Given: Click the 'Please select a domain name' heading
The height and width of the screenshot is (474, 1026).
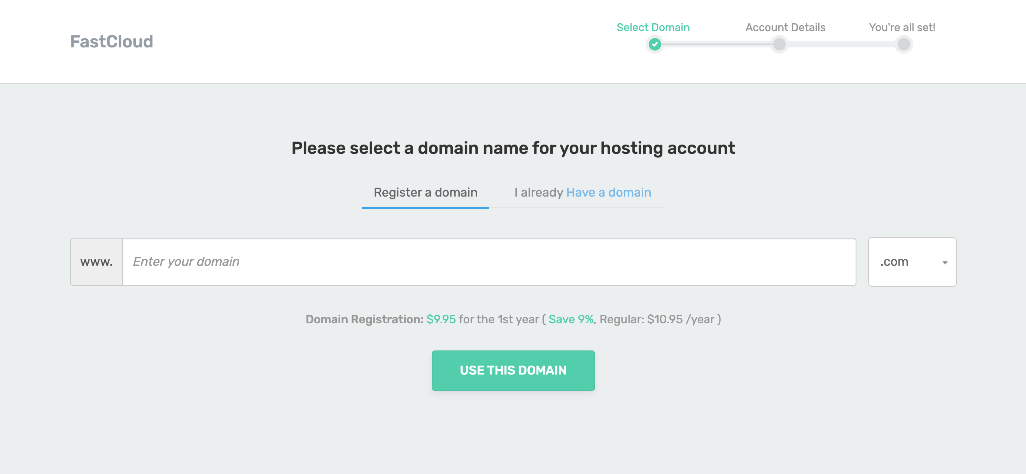Looking at the screenshot, I should point(513,148).
